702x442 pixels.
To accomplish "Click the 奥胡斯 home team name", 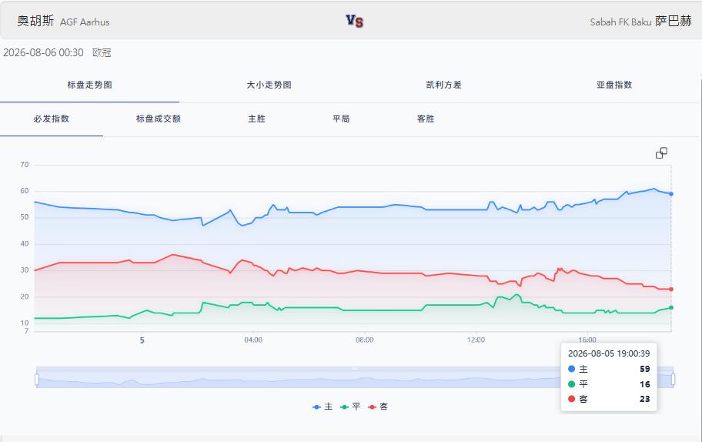I will (35, 21).
